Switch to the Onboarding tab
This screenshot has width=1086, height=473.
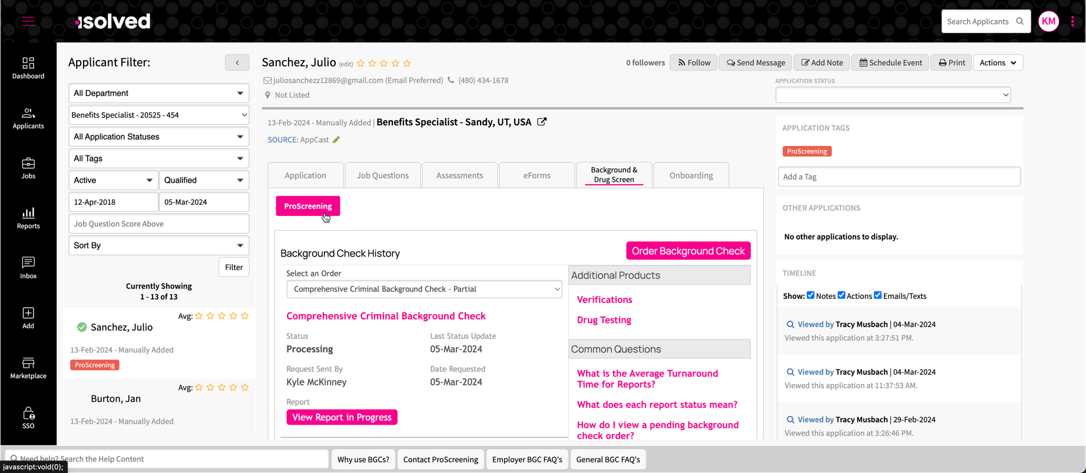691,175
